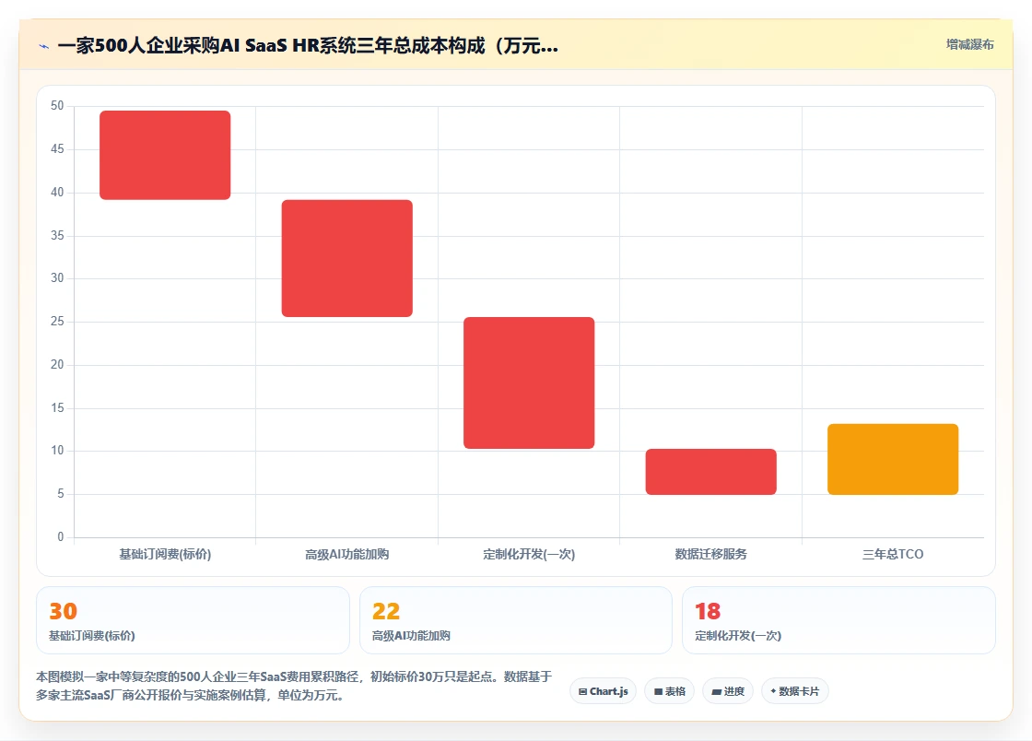The height and width of the screenshot is (741, 1032).
Task: Click x-axis label 定制化开发(一次)
Action: 529,554
